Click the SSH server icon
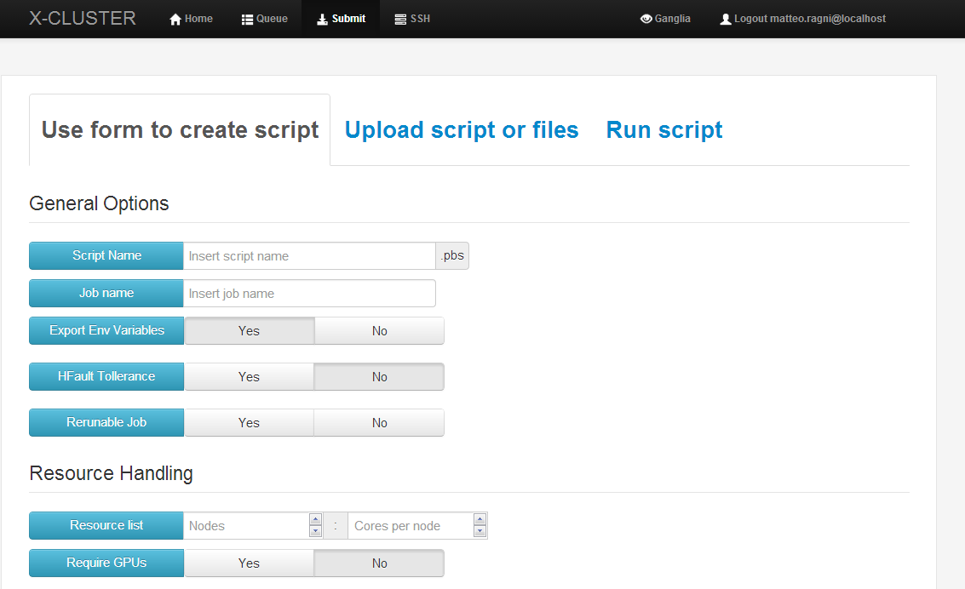 tap(400, 19)
